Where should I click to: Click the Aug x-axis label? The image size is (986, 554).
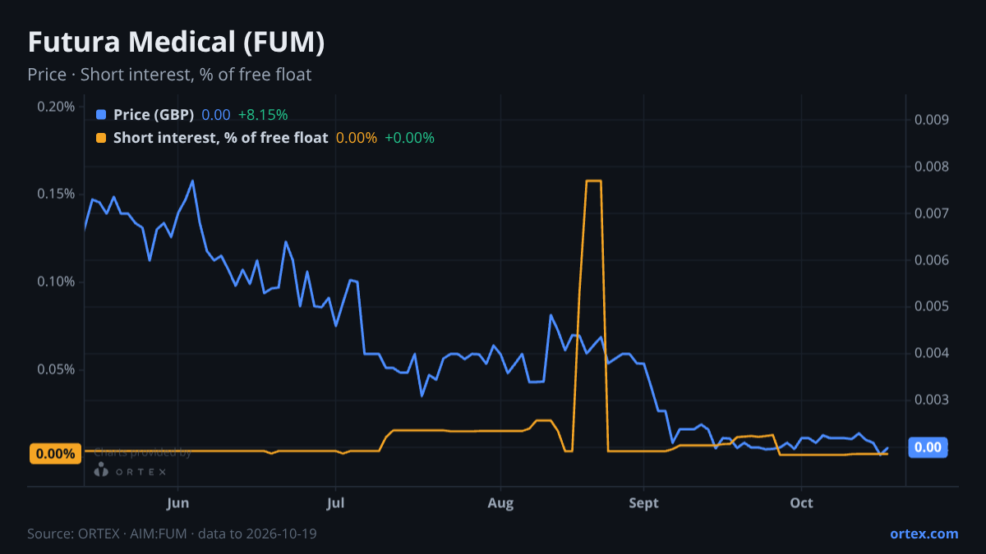point(500,503)
